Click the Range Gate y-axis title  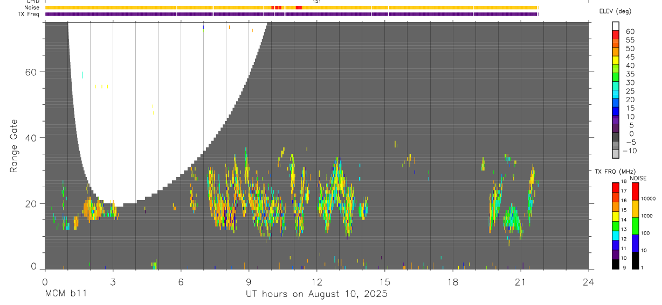click(x=14, y=145)
